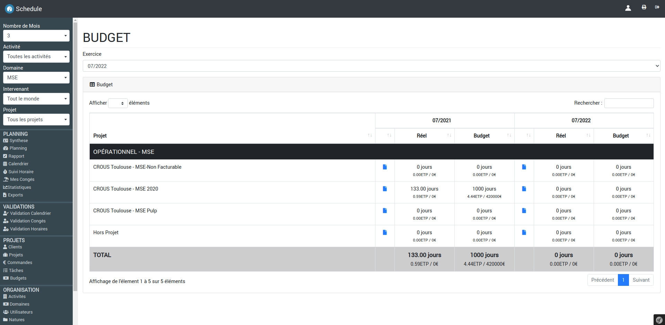Click the sidebar vertical scrollbar

[x=75, y=156]
